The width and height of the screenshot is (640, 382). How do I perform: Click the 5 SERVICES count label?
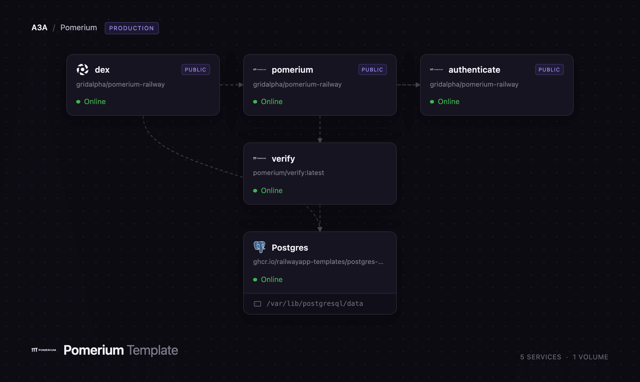point(541,357)
